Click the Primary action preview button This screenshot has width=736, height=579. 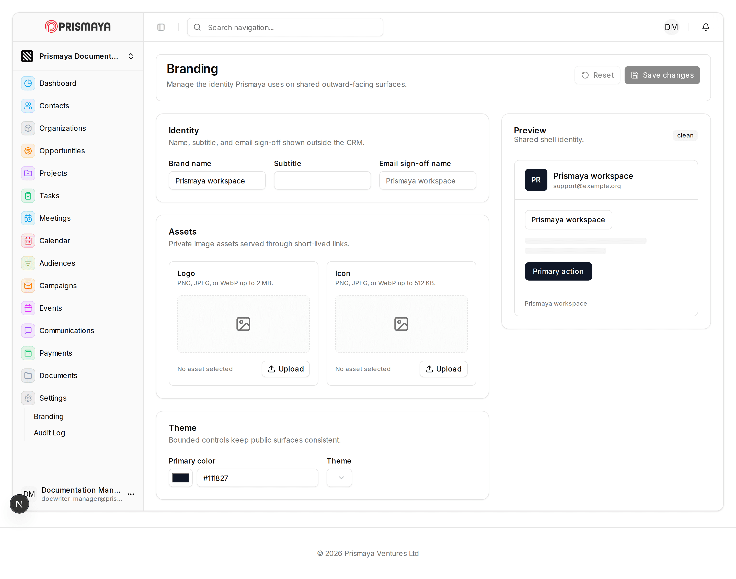point(558,271)
